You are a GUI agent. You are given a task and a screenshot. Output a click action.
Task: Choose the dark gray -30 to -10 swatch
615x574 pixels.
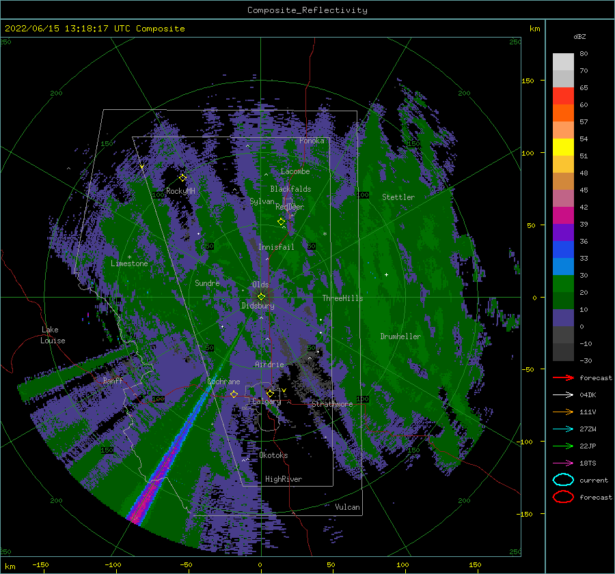click(x=563, y=352)
